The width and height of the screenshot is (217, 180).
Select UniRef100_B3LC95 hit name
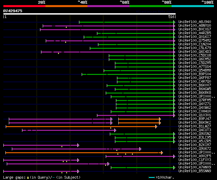tap(195, 138)
